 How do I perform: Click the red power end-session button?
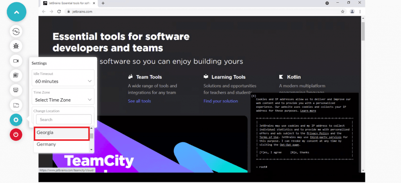pos(16,135)
